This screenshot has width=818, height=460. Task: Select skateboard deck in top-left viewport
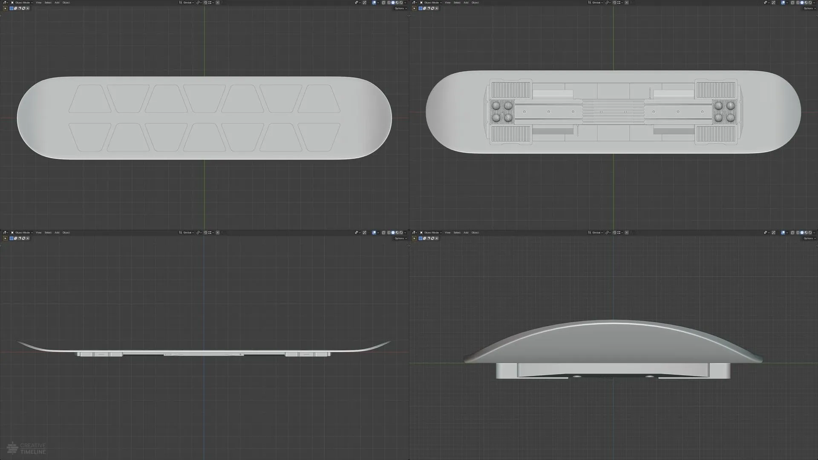click(204, 118)
